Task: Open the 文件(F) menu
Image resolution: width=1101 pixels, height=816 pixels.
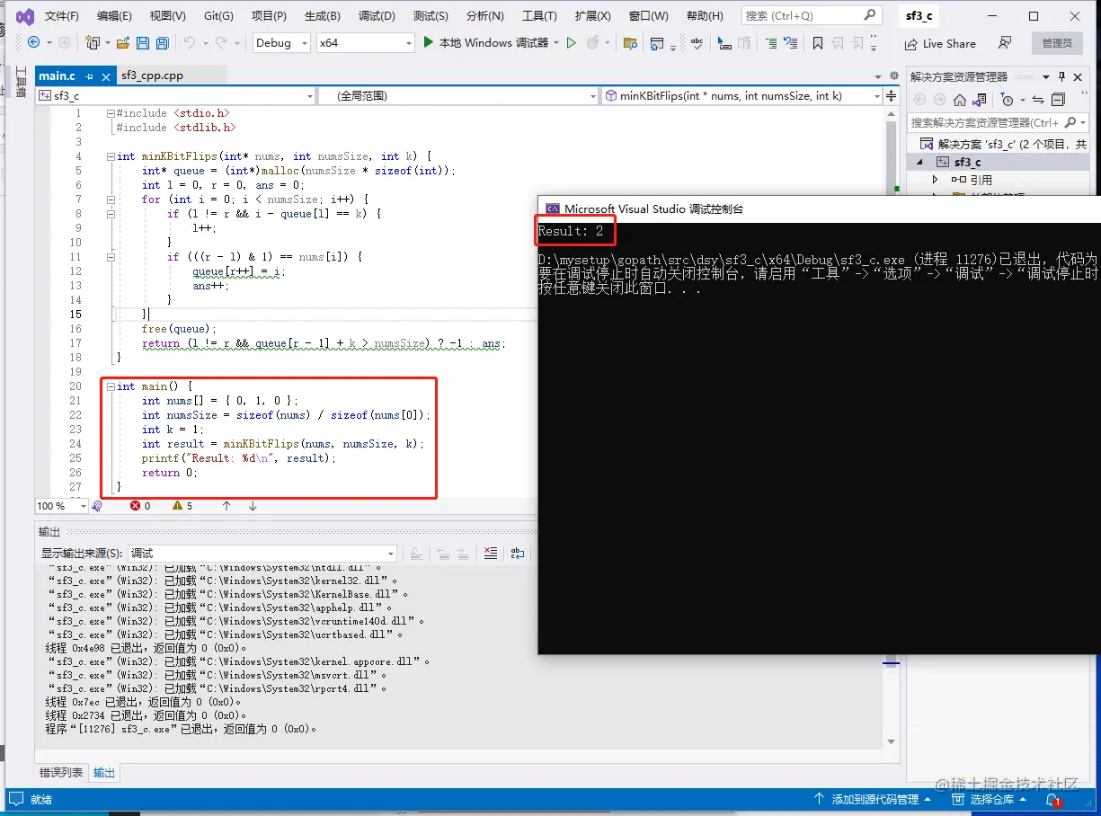Action: [x=61, y=16]
